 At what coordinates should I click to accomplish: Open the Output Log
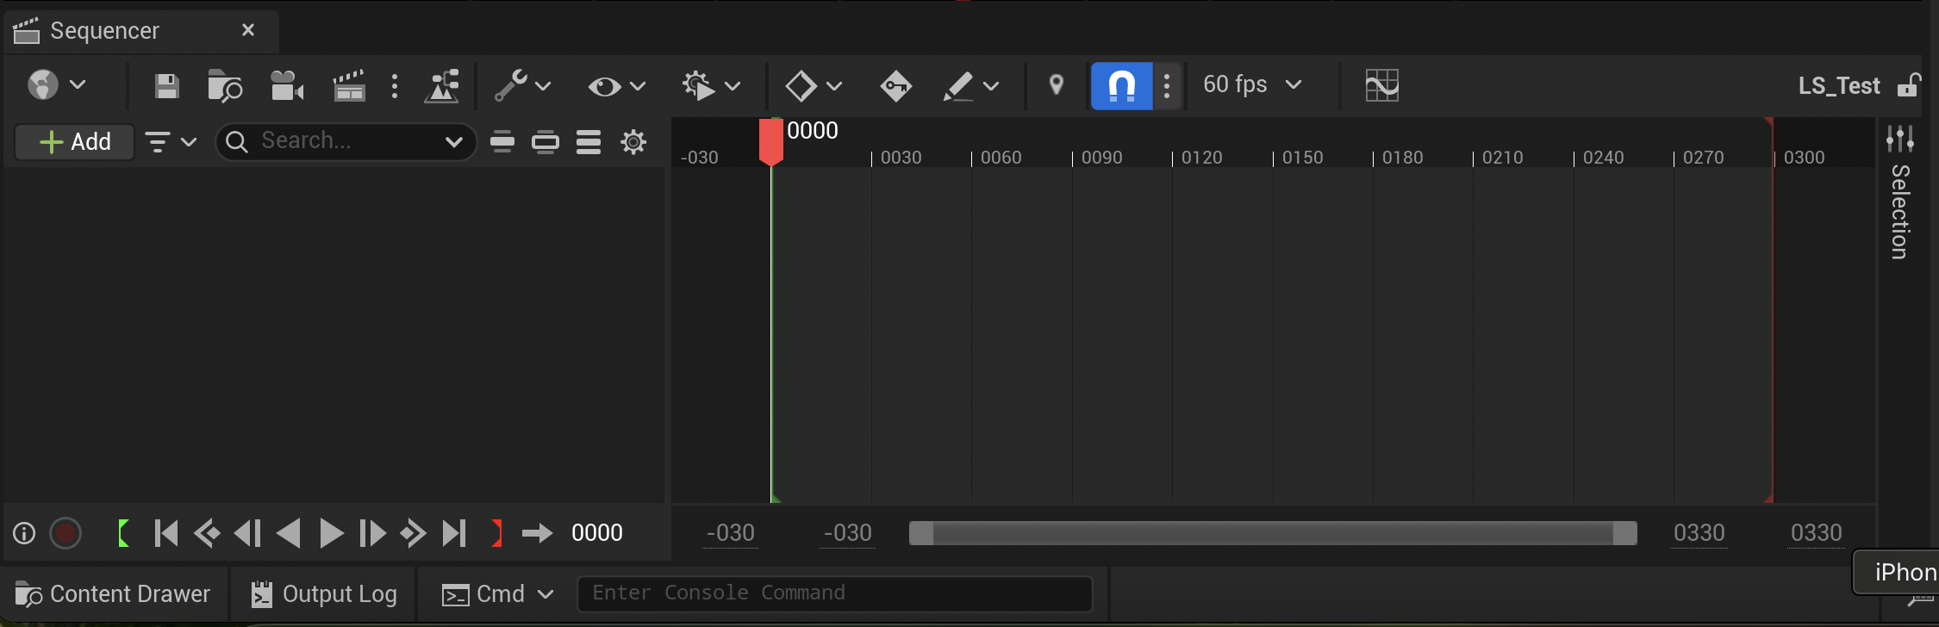pos(323,594)
